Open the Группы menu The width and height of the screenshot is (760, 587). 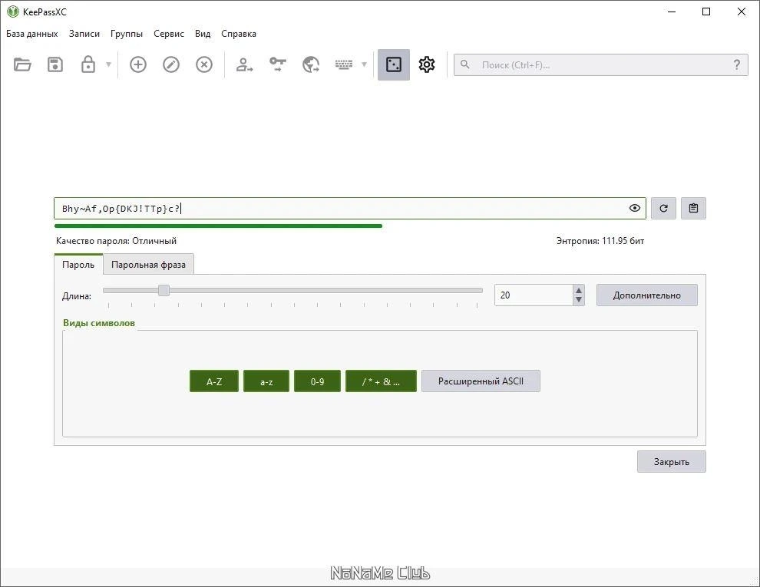127,34
